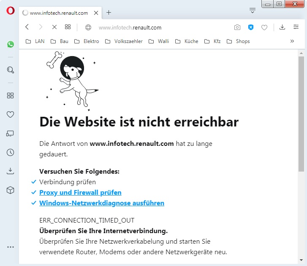Click 'Windows-Netzwerkdiagnose ausführen' link
Viewport: 307px width, 266px height.
pos(102,203)
